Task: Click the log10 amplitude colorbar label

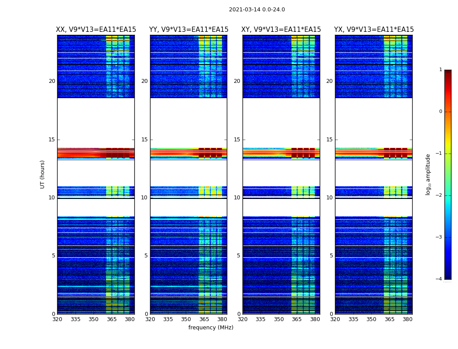Action: coord(428,174)
